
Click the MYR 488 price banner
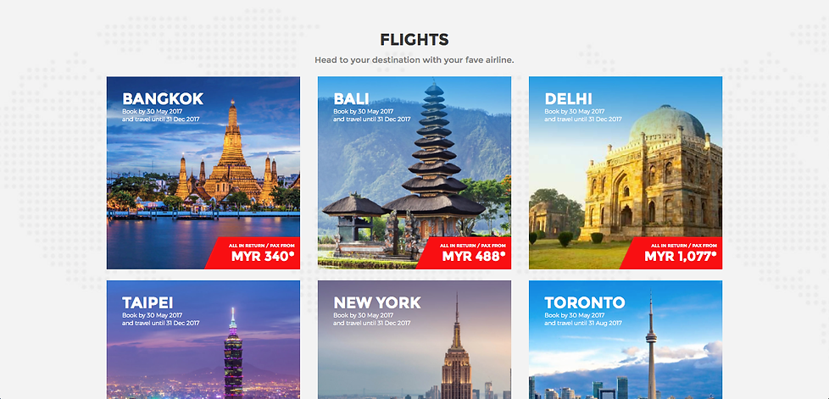[x=467, y=253]
